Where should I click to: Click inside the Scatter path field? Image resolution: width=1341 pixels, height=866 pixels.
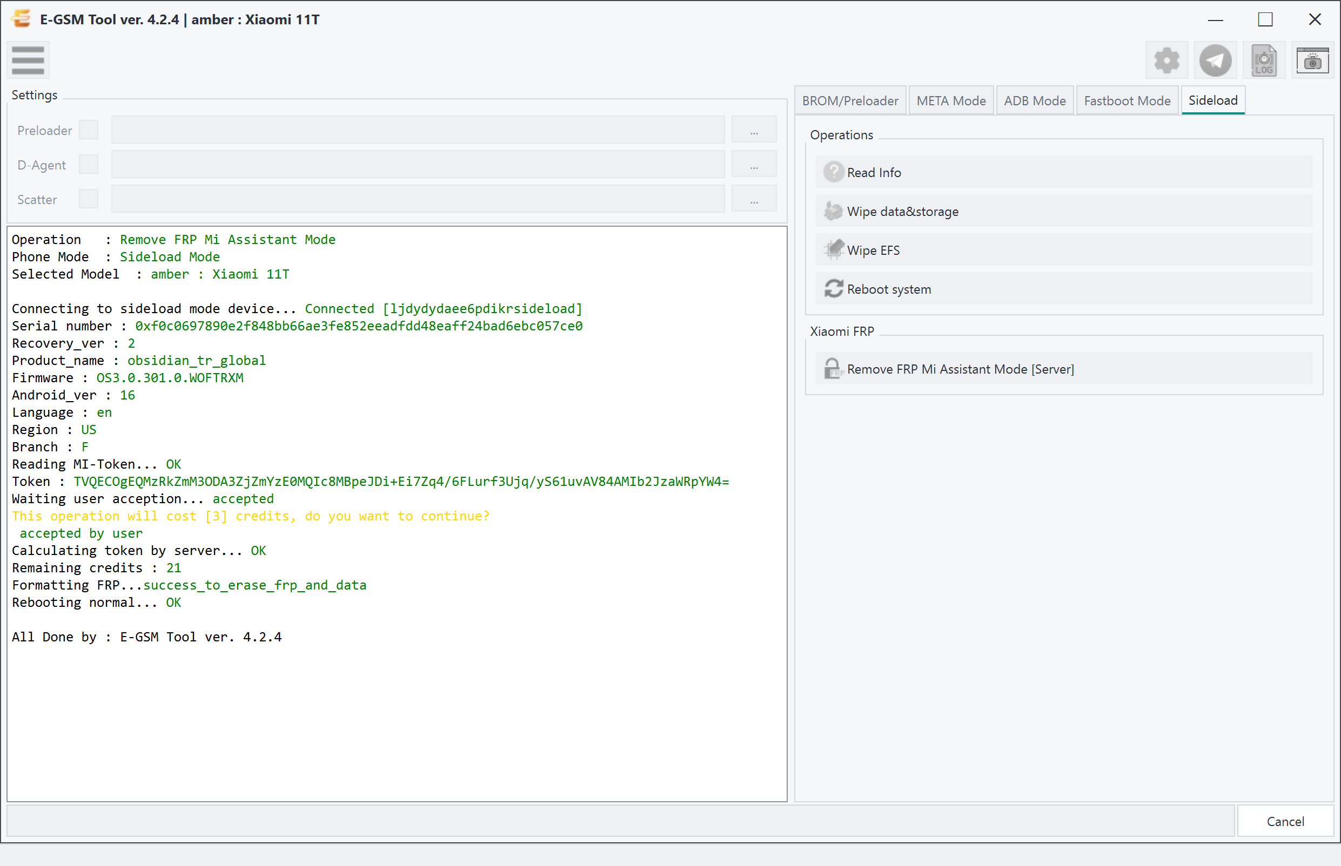click(x=418, y=199)
